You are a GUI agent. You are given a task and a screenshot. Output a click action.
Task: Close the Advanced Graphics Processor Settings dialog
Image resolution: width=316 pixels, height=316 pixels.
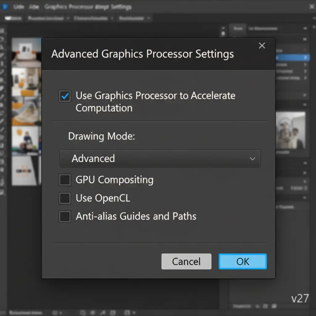click(x=262, y=46)
